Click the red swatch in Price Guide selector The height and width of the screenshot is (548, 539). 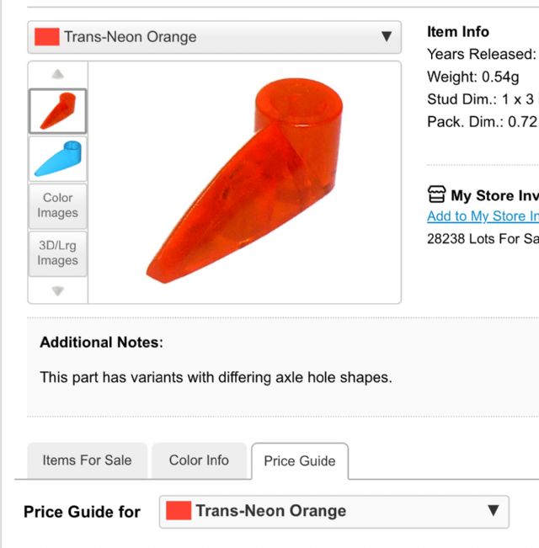(x=179, y=511)
